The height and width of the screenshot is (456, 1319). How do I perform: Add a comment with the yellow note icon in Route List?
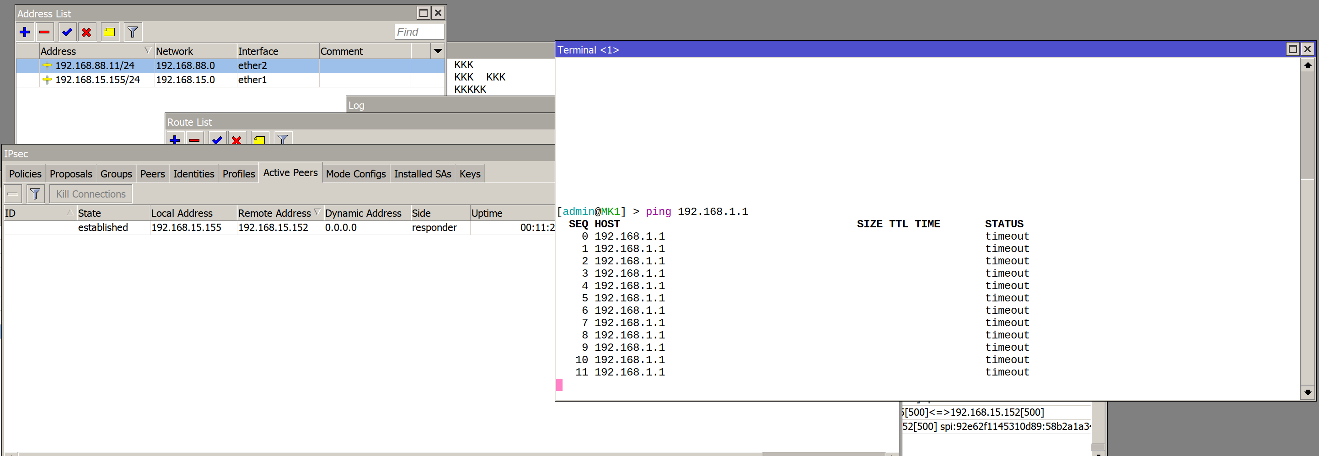(260, 138)
